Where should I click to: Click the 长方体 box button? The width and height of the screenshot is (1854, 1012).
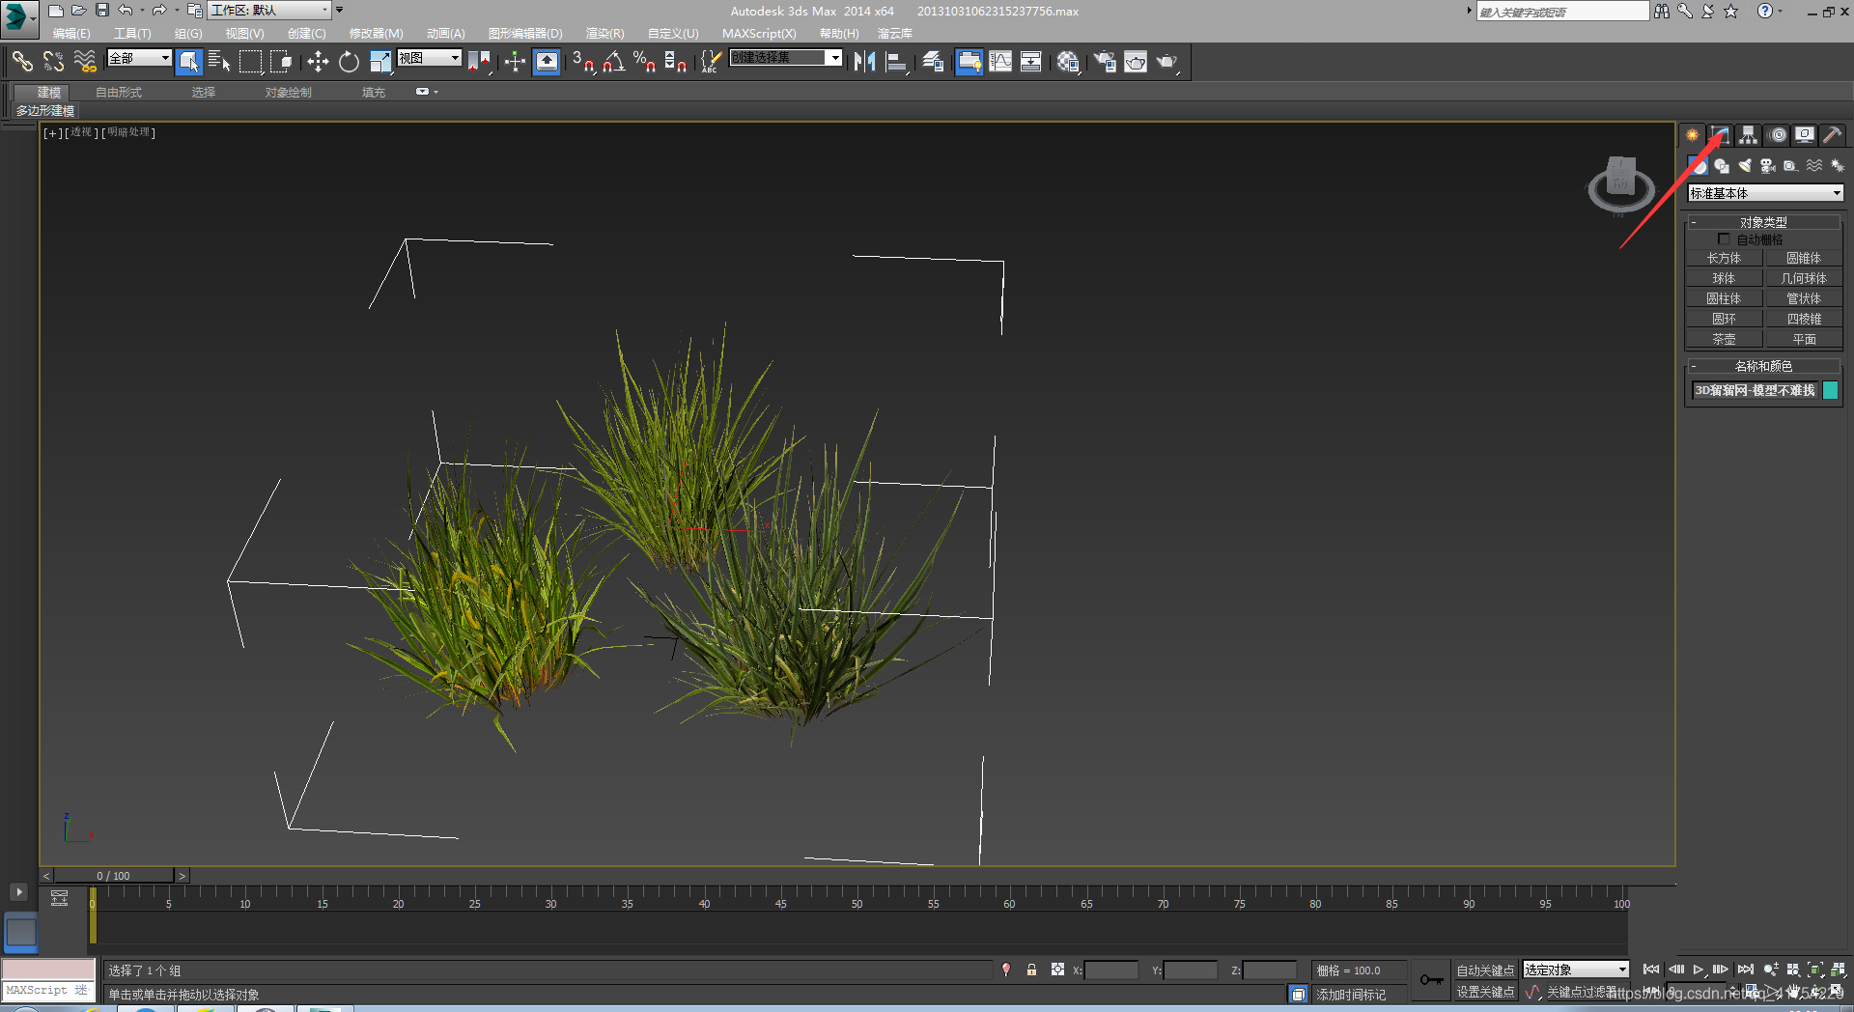[1724, 258]
